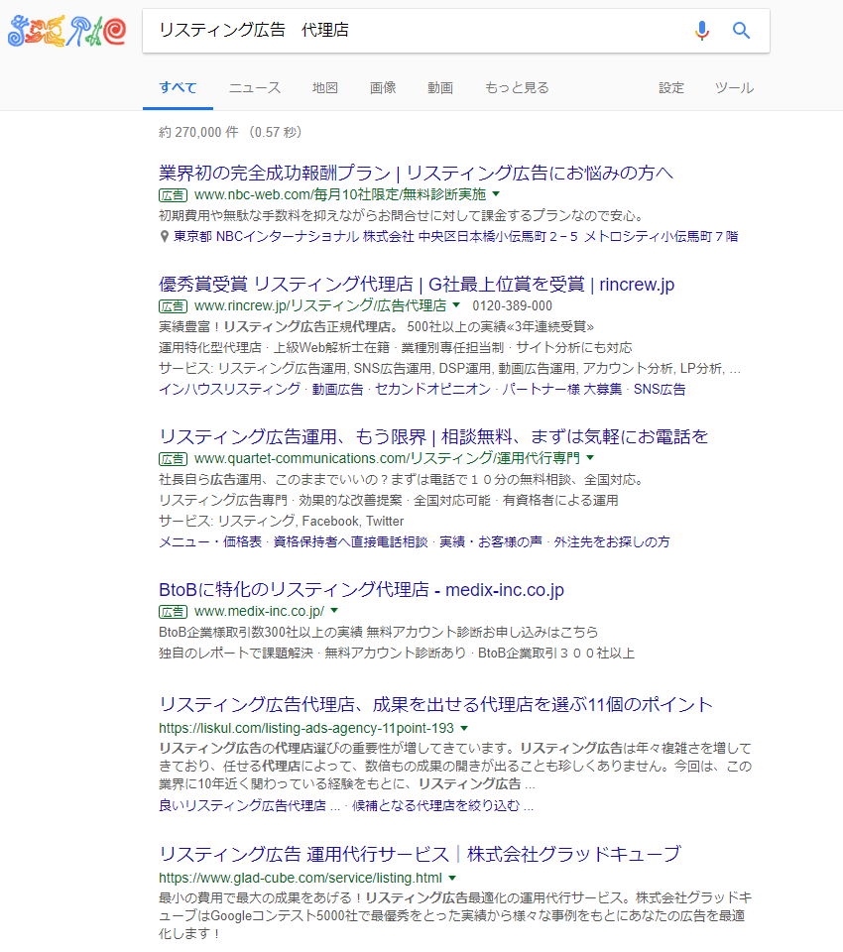Open the メニュー・価格表 sitelink
Image resolution: width=843 pixels, height=952 pixels.
(210, 541)
